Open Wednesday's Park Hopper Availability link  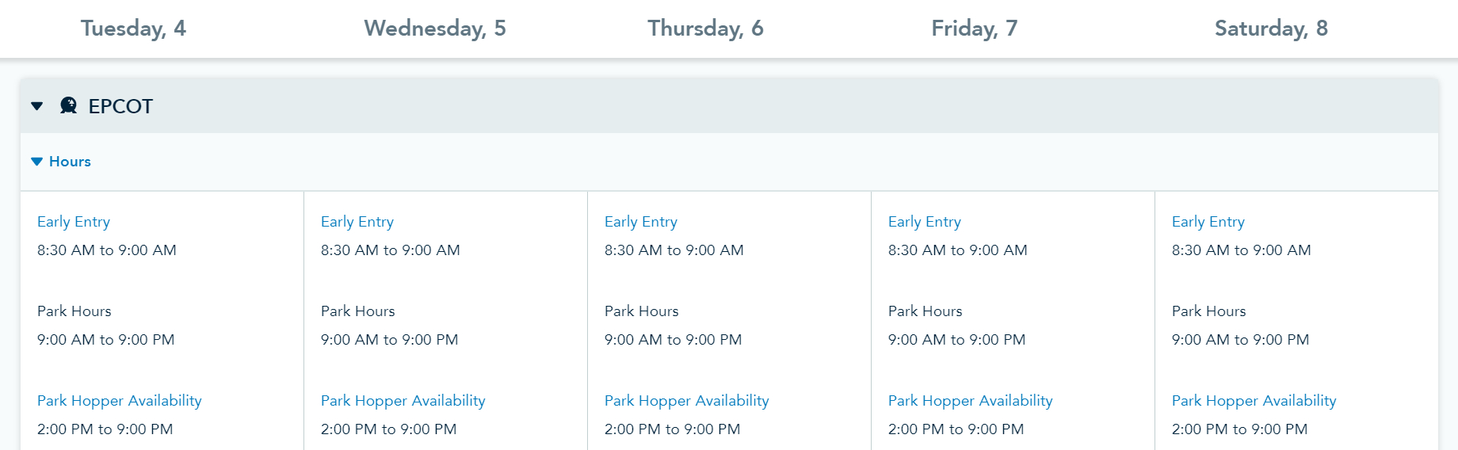403,401
